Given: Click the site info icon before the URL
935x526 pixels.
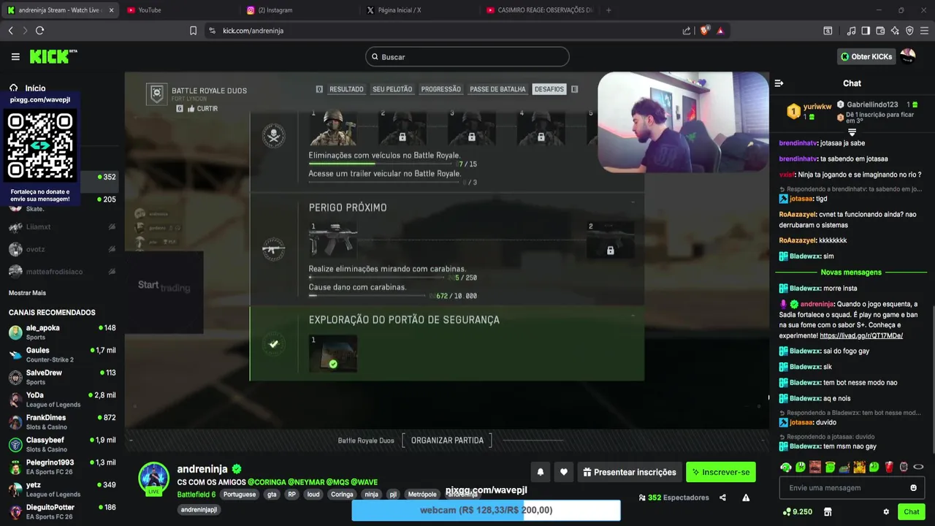Looking at the screenshot, I should 212,31.
